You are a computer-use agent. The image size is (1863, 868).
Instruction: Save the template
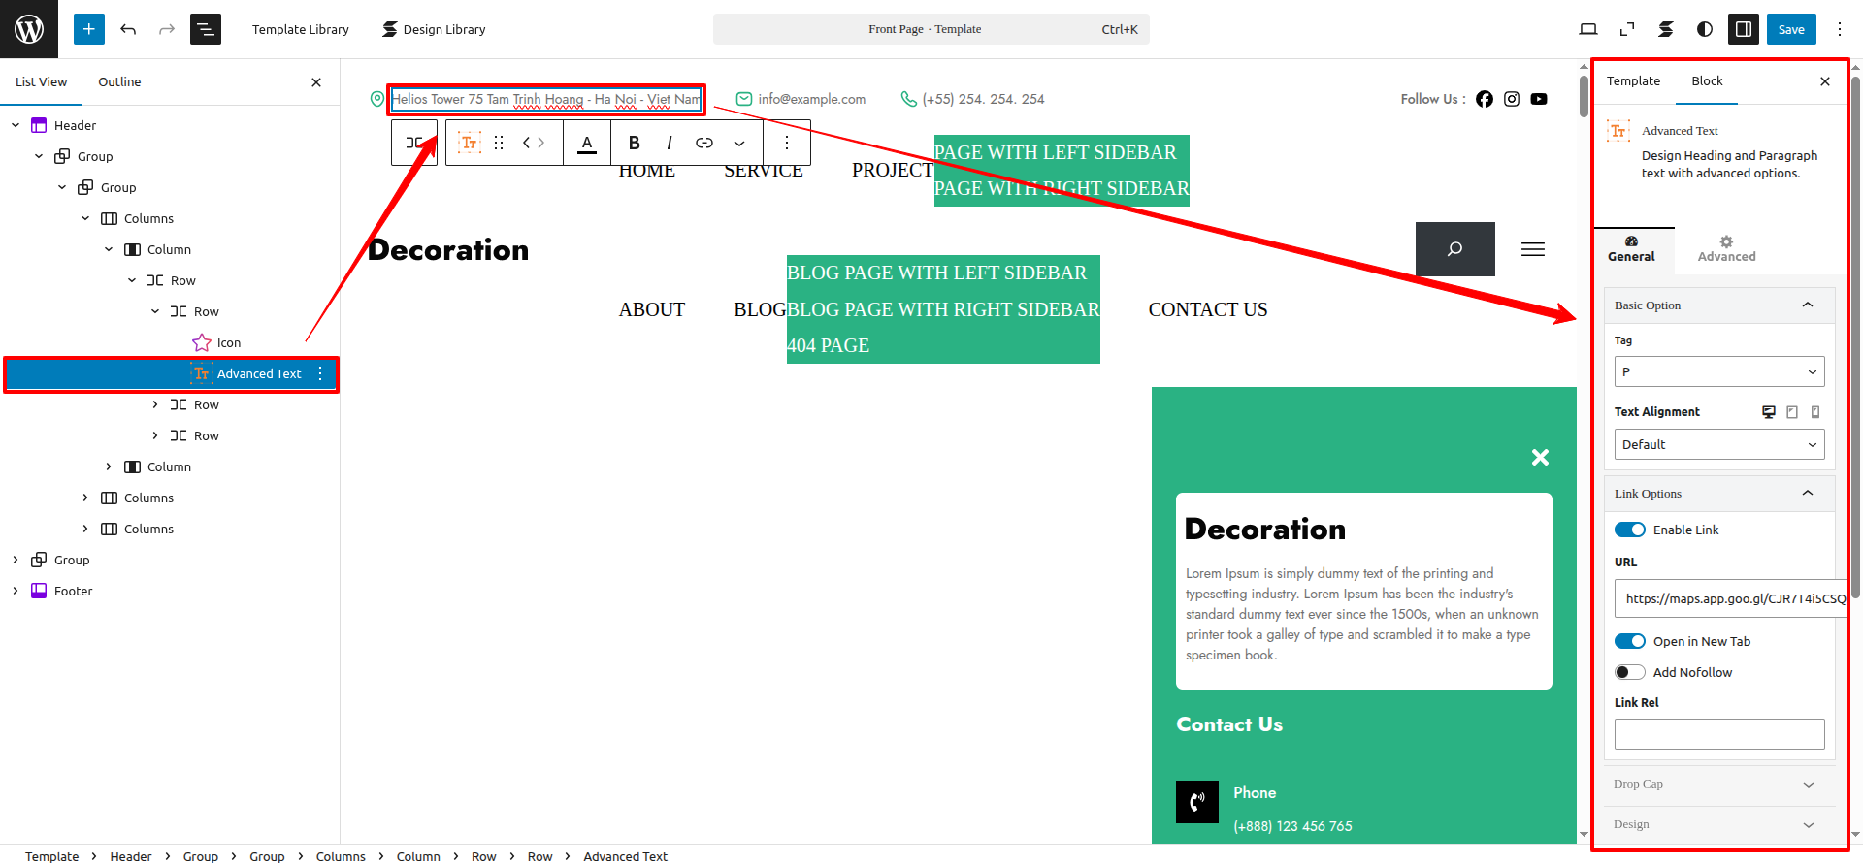pos(1791,29)
